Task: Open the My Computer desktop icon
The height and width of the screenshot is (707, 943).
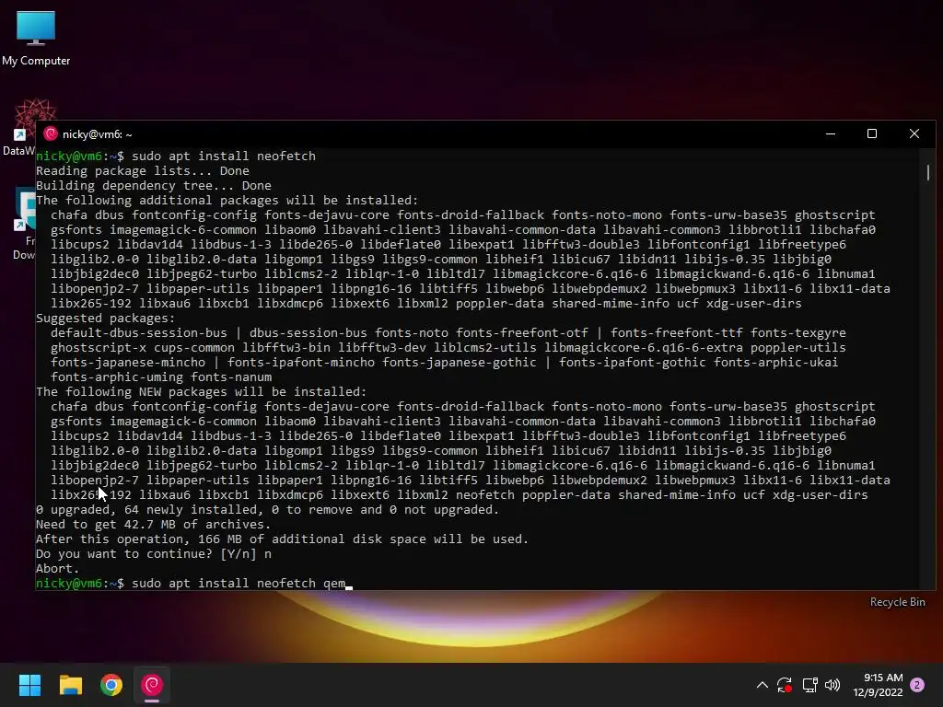Action: point(36,37)
